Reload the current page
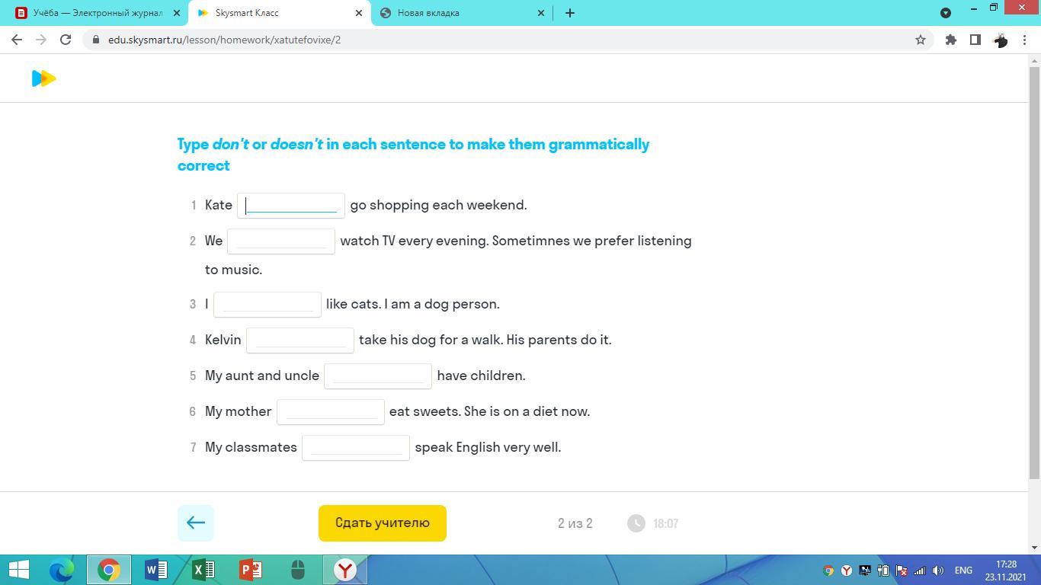Image resolution: width=1041 pixels, height=585 pixels. tap(66, 40)
